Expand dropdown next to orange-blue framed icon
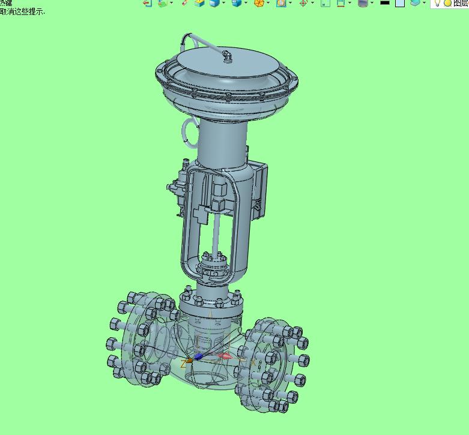The height and width of the screenshot is (435, 469). [290, 2]
